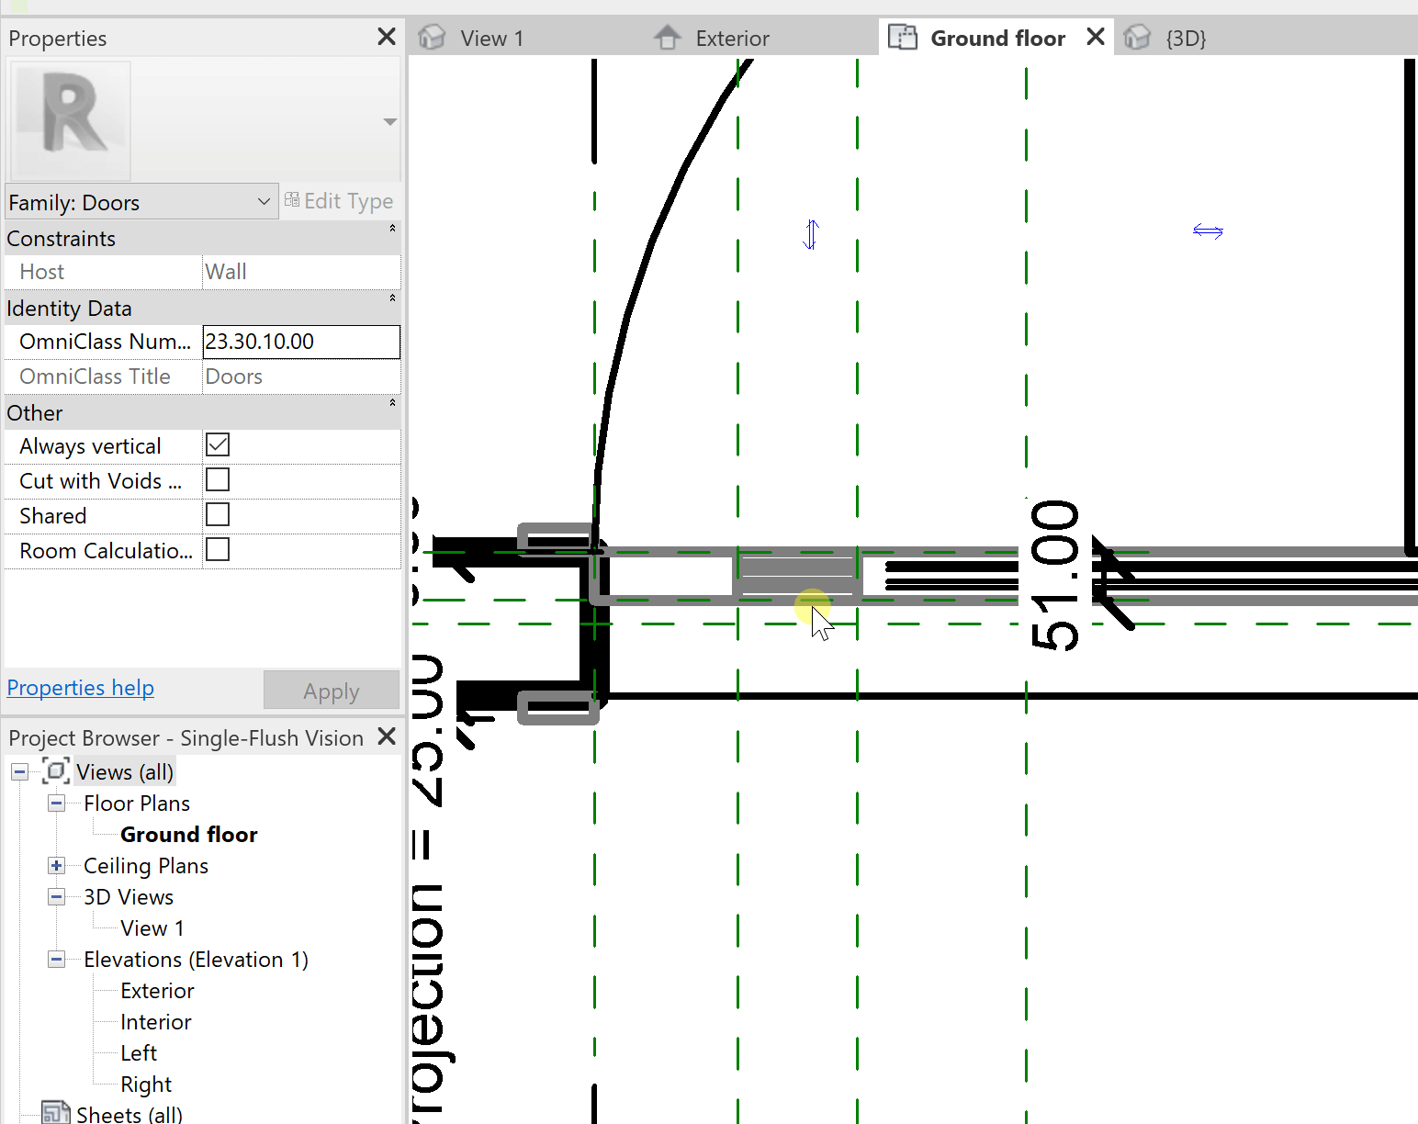The image size is (1418, 1124).
Task: Uncheck the Always vertical checkbox
Action: tap(218, 445)
